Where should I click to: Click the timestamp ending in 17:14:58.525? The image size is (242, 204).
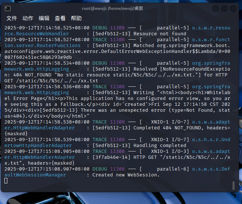[47, 28]
